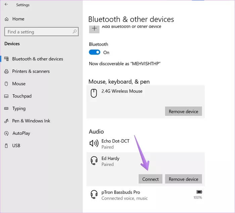Select the Echo Dot-DCT audio device
235x213 pixels.
pos(145,144)
